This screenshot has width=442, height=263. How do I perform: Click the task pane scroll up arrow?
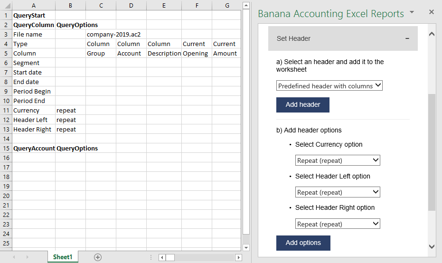432,34
